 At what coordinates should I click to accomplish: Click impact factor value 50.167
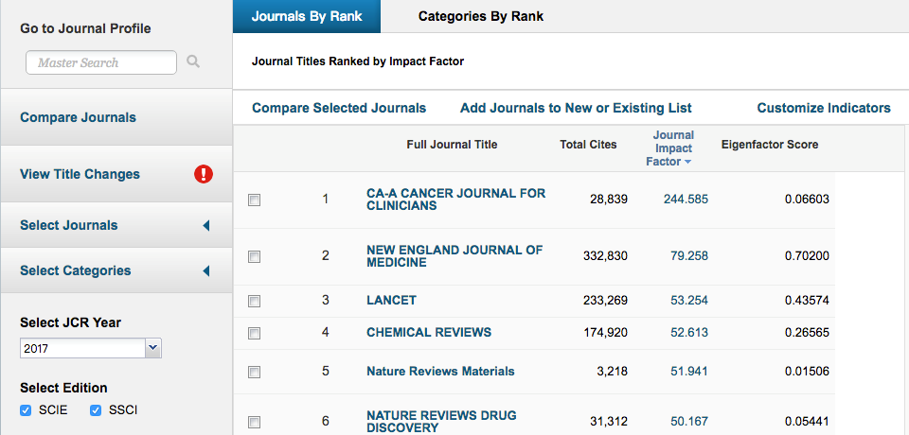(x=689, y=422)
